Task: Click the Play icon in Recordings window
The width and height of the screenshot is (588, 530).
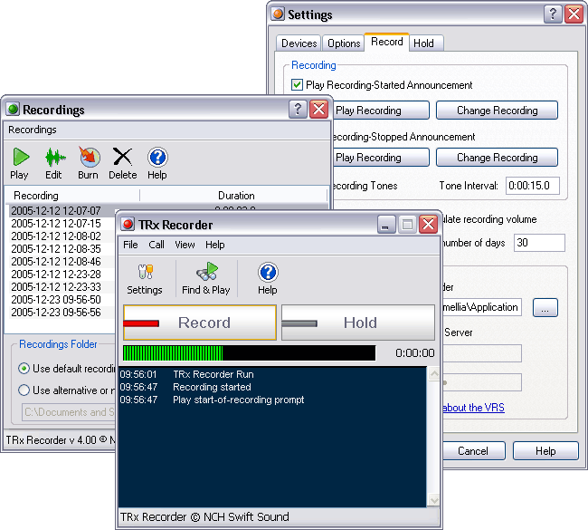Action: (x=21, y=157)
